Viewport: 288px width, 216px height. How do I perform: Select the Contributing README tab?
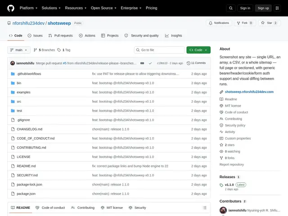pos(83,207)
